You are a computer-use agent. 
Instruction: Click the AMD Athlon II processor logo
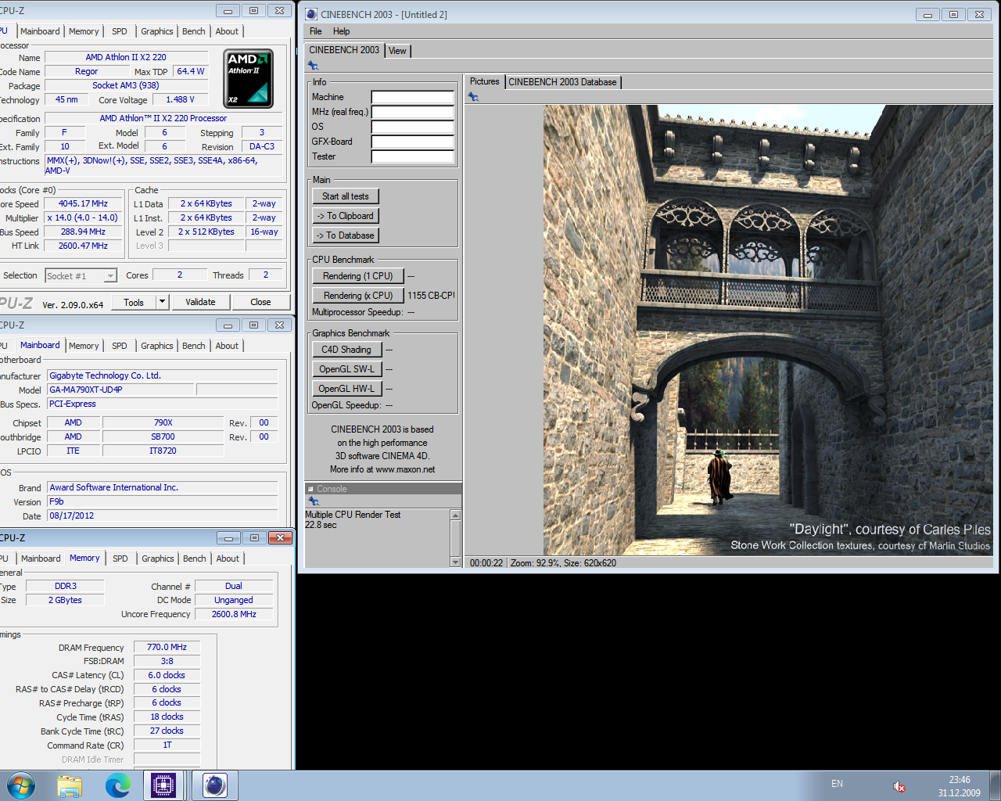(x=249, y=78)
